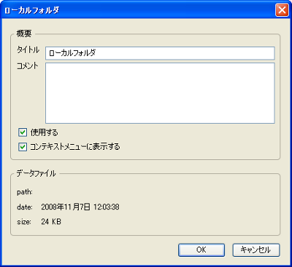Focus the コメント multiline text area
This screenshot has height=267, width=292.
160,93
